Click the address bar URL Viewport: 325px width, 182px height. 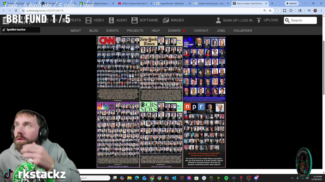tap(45, 11)
